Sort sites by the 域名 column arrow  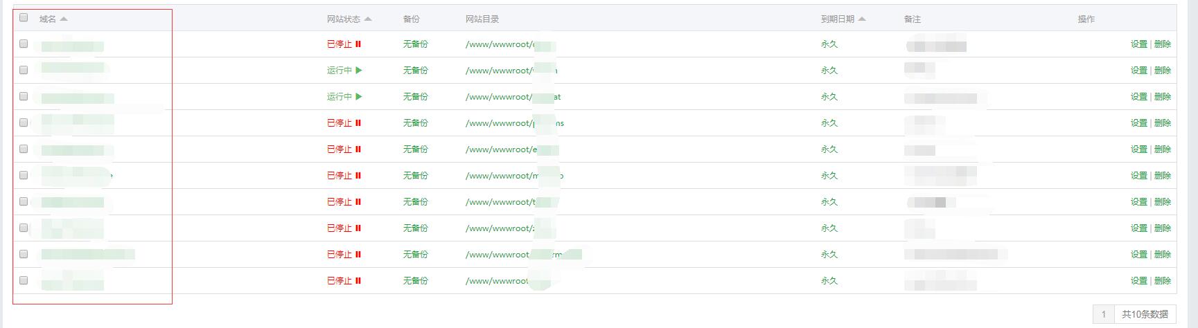click(x=64, y=19)
